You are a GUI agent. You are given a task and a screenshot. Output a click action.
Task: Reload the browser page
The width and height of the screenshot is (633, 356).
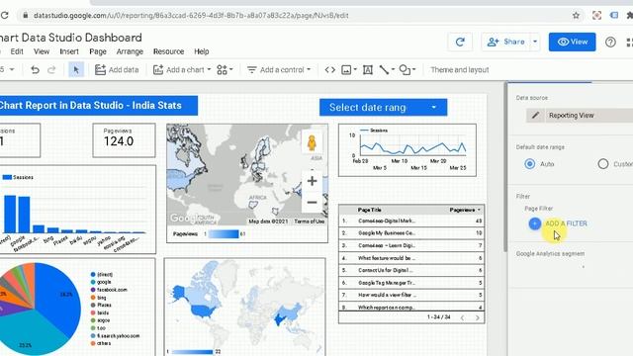pos(4,16)
